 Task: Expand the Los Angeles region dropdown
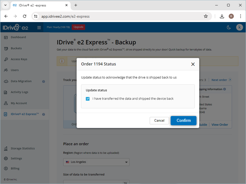point(96,162)
